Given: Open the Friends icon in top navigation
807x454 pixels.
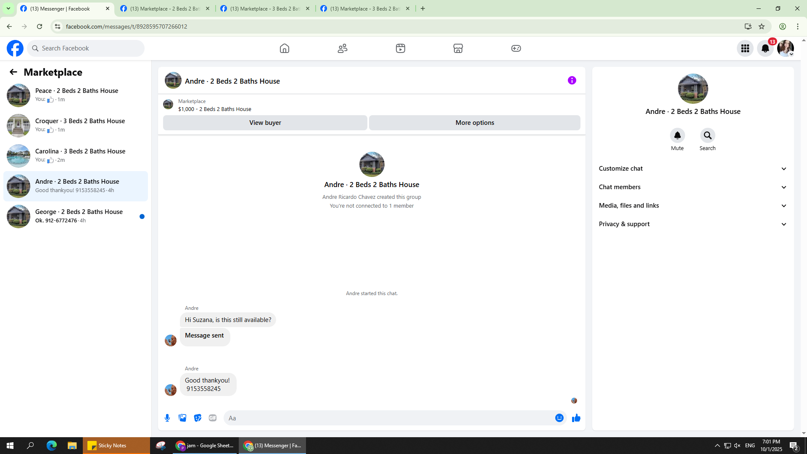Looking at the screenshot, I should point(343,48).
